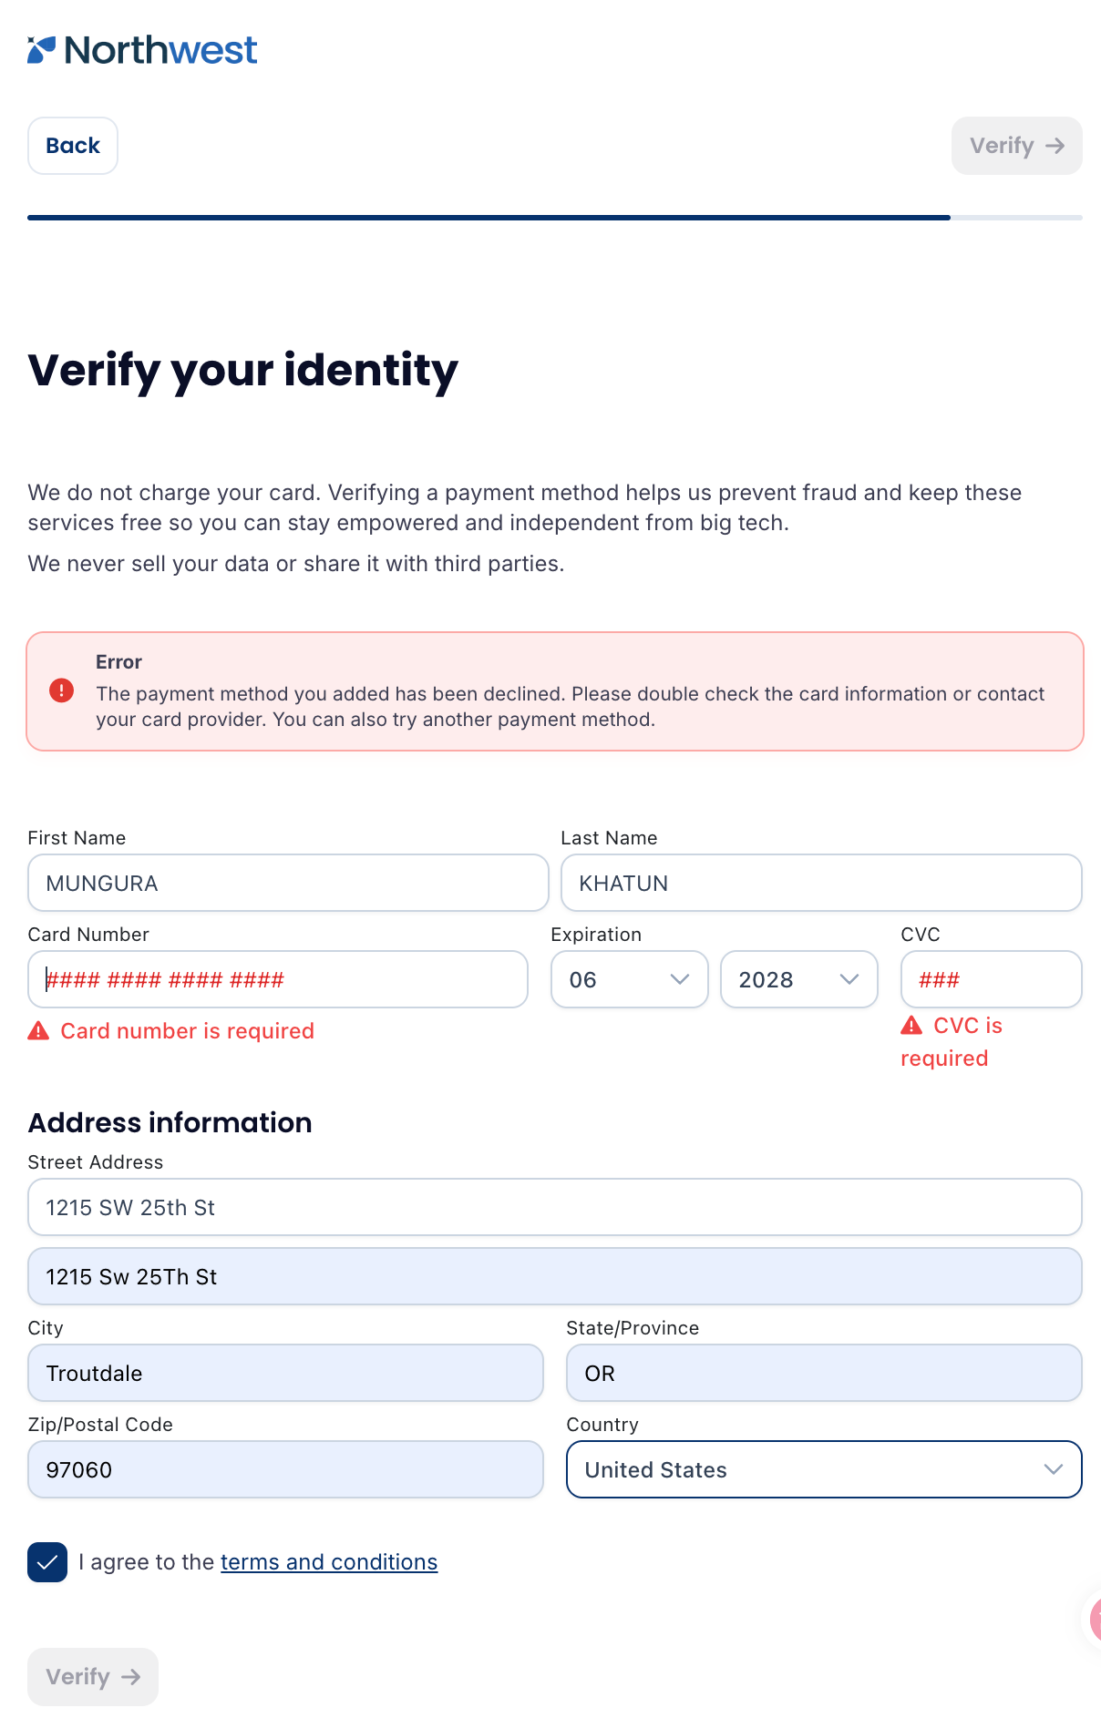
Task: Open the terms and conditions link
Action: [x=329, y=1562]
